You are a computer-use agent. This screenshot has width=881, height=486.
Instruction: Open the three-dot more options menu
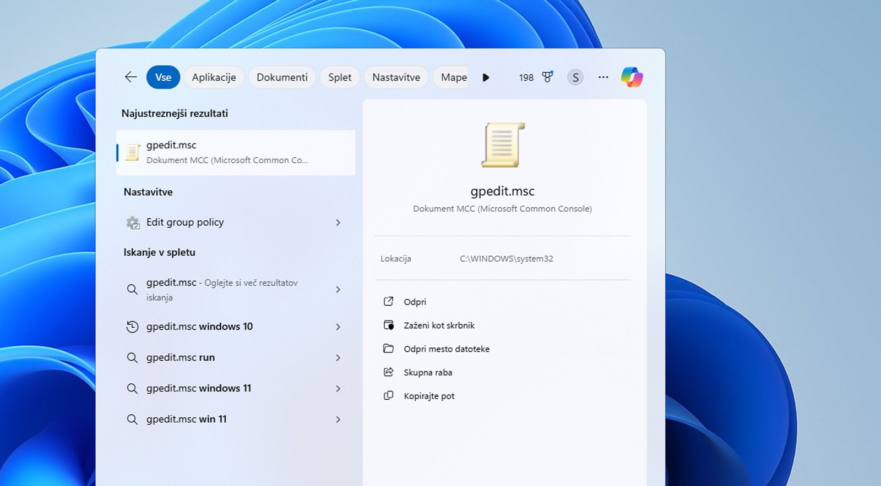603,77
